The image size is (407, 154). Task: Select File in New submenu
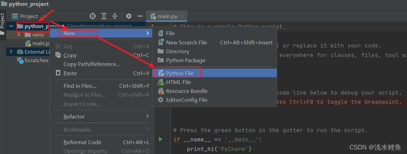click(214, 33)
